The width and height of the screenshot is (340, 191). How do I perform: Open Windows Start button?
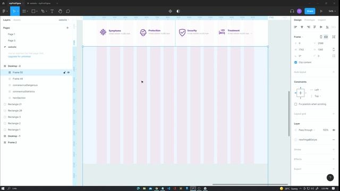pos(3,188)
